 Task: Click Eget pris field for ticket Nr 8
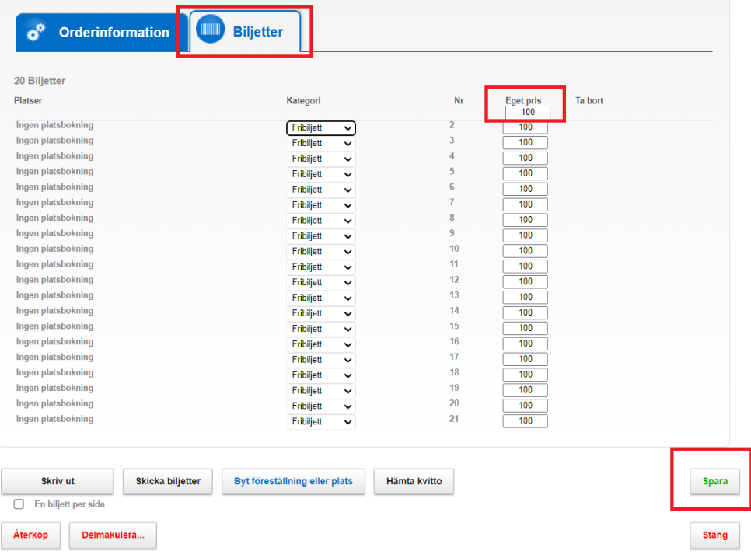click(526, 219)
